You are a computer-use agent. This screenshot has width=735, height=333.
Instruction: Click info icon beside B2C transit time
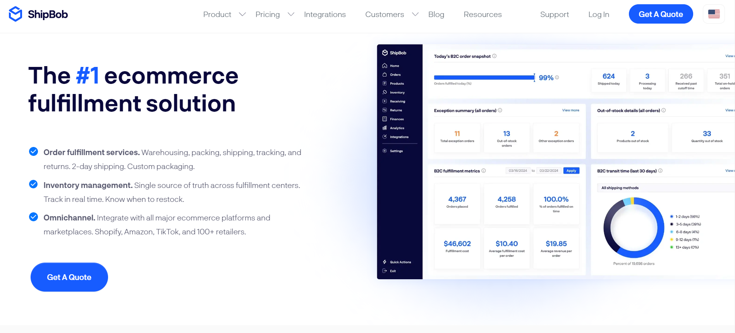point(660,171)
